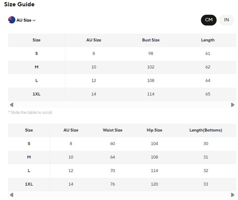The image size is (238, 200).
Task: Click the Hip Size column header
Action: click(x=154, y=130)
